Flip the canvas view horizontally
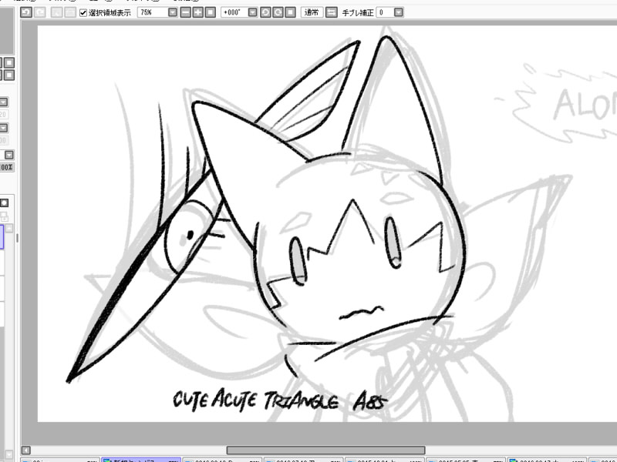Viewport: 617px width, 462px height. pyautogui.click(x=332, y=12)
